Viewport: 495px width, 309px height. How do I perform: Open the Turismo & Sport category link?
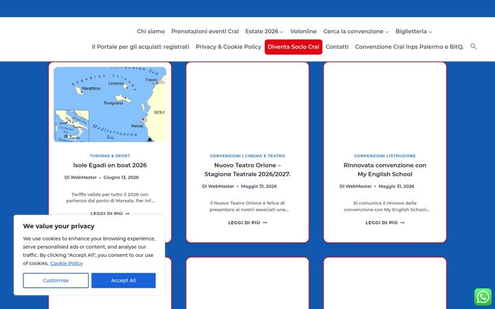click(110, 156)
